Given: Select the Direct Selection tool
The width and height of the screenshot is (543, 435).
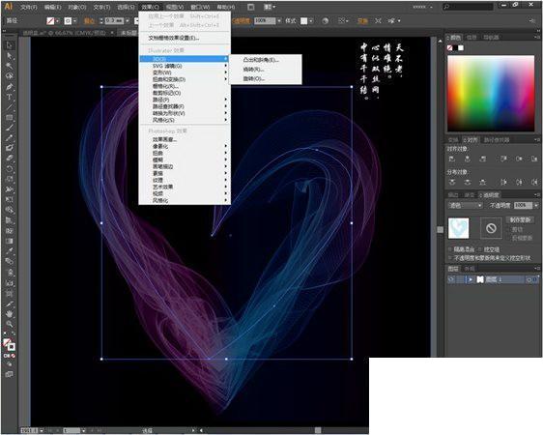Looking at the screenshot, I should tap(9, 56).
